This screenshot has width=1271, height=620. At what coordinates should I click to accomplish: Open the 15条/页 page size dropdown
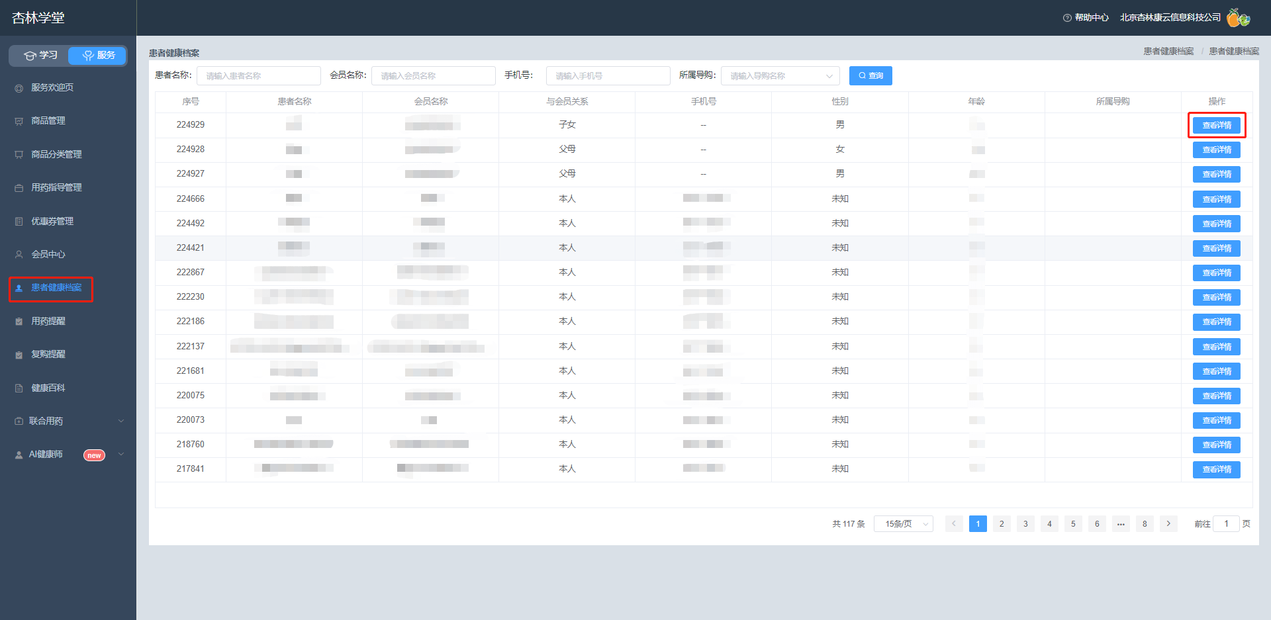(904, 524)
